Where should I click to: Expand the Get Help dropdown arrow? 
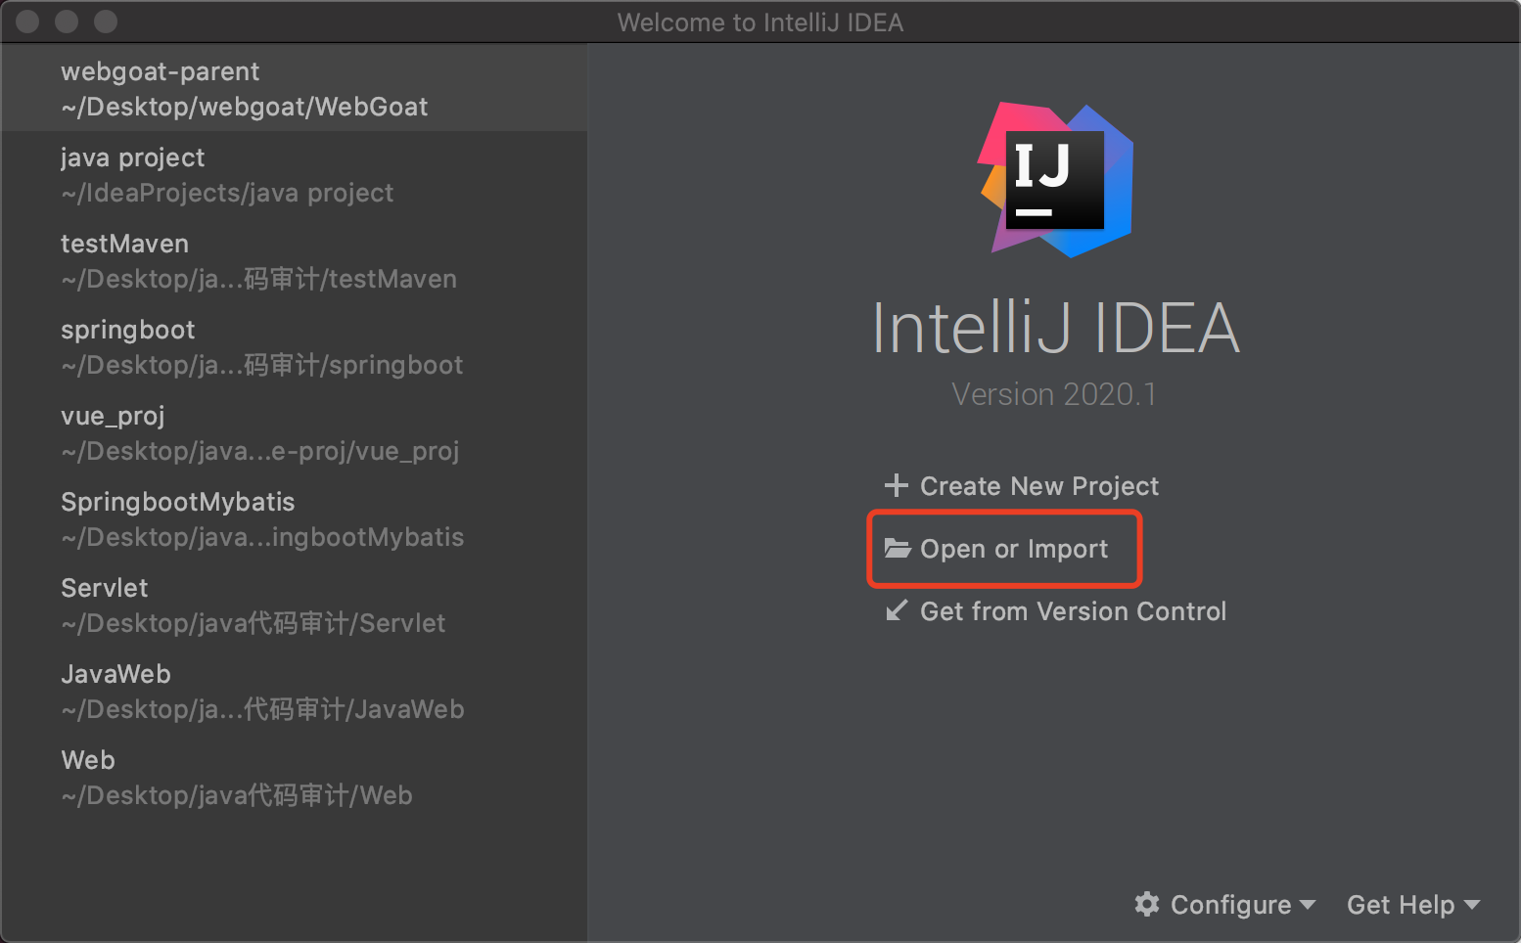point(1471,905)
